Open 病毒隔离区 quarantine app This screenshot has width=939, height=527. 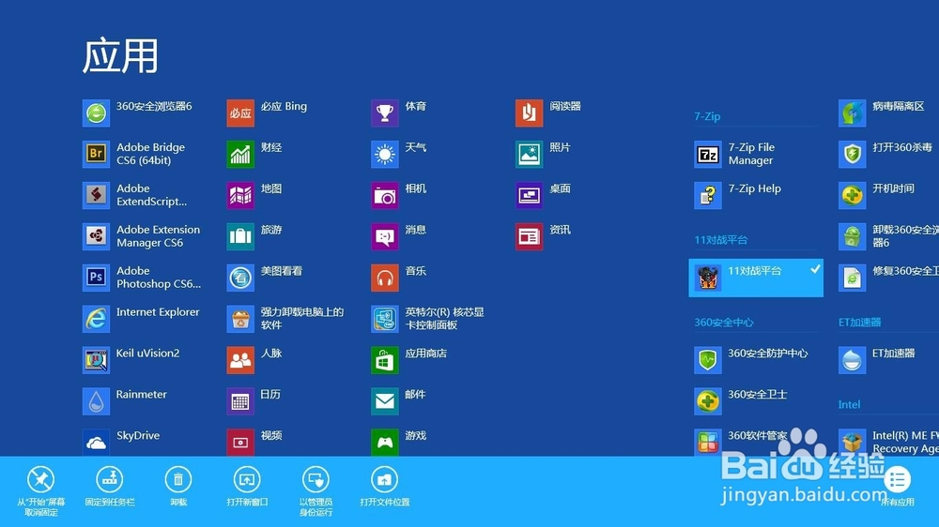click(853, 113)
